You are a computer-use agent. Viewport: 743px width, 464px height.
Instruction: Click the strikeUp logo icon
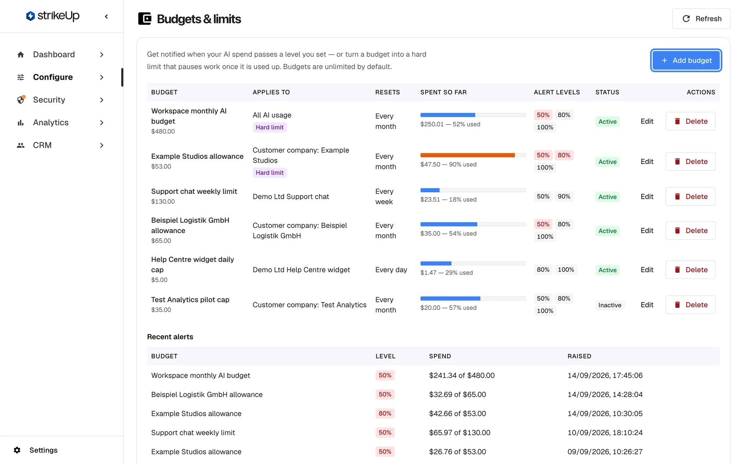point(30,16)
